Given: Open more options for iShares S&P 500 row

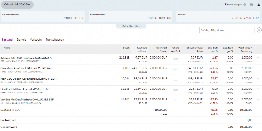Looking at the screenshot, I should point(257,58).
